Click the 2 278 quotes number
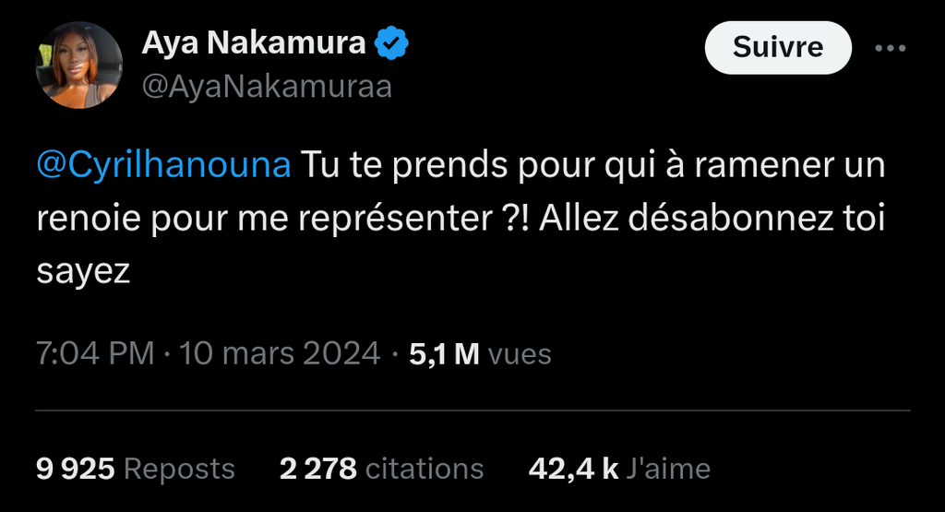Image resolution: width=945 pixels, height=512 pixels. click(x=317, y=469)
